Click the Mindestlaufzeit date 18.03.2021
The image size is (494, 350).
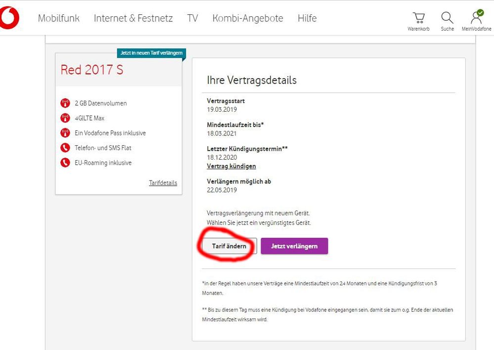point(222,133)
